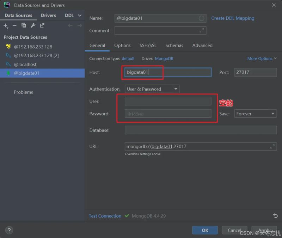The width and height of the screenshot is (282, 238).
Task: Click the Apply button
Action: coord(264,230)
